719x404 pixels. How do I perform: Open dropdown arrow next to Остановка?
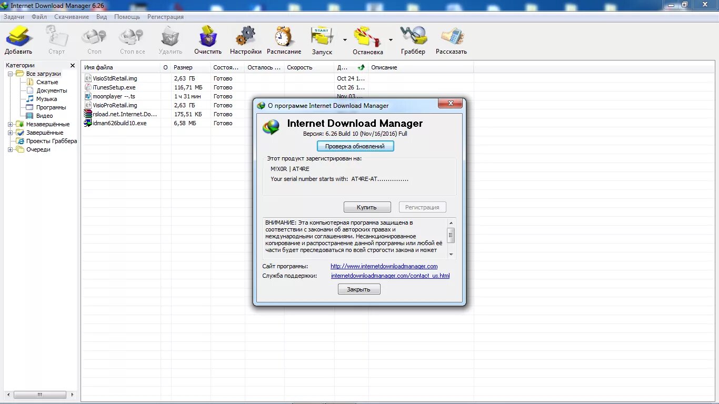391,40
